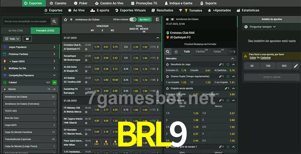Collapse the Futebol sport list
Screen dimensions: 301x154
pos(54,82)
